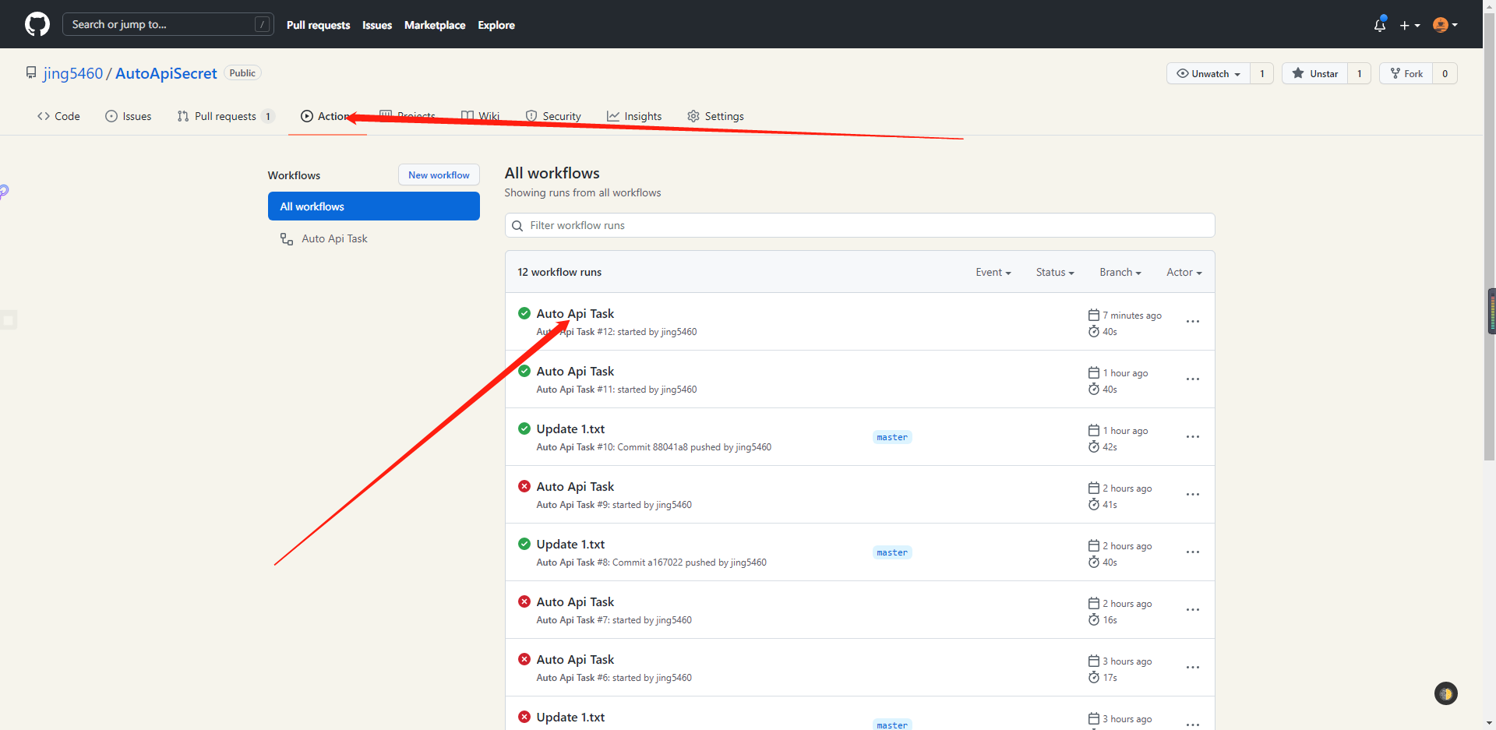This screenshot has height=730, width=1496.
Task: Open Pull requests in top navigation
Action: tap(318, 25)
